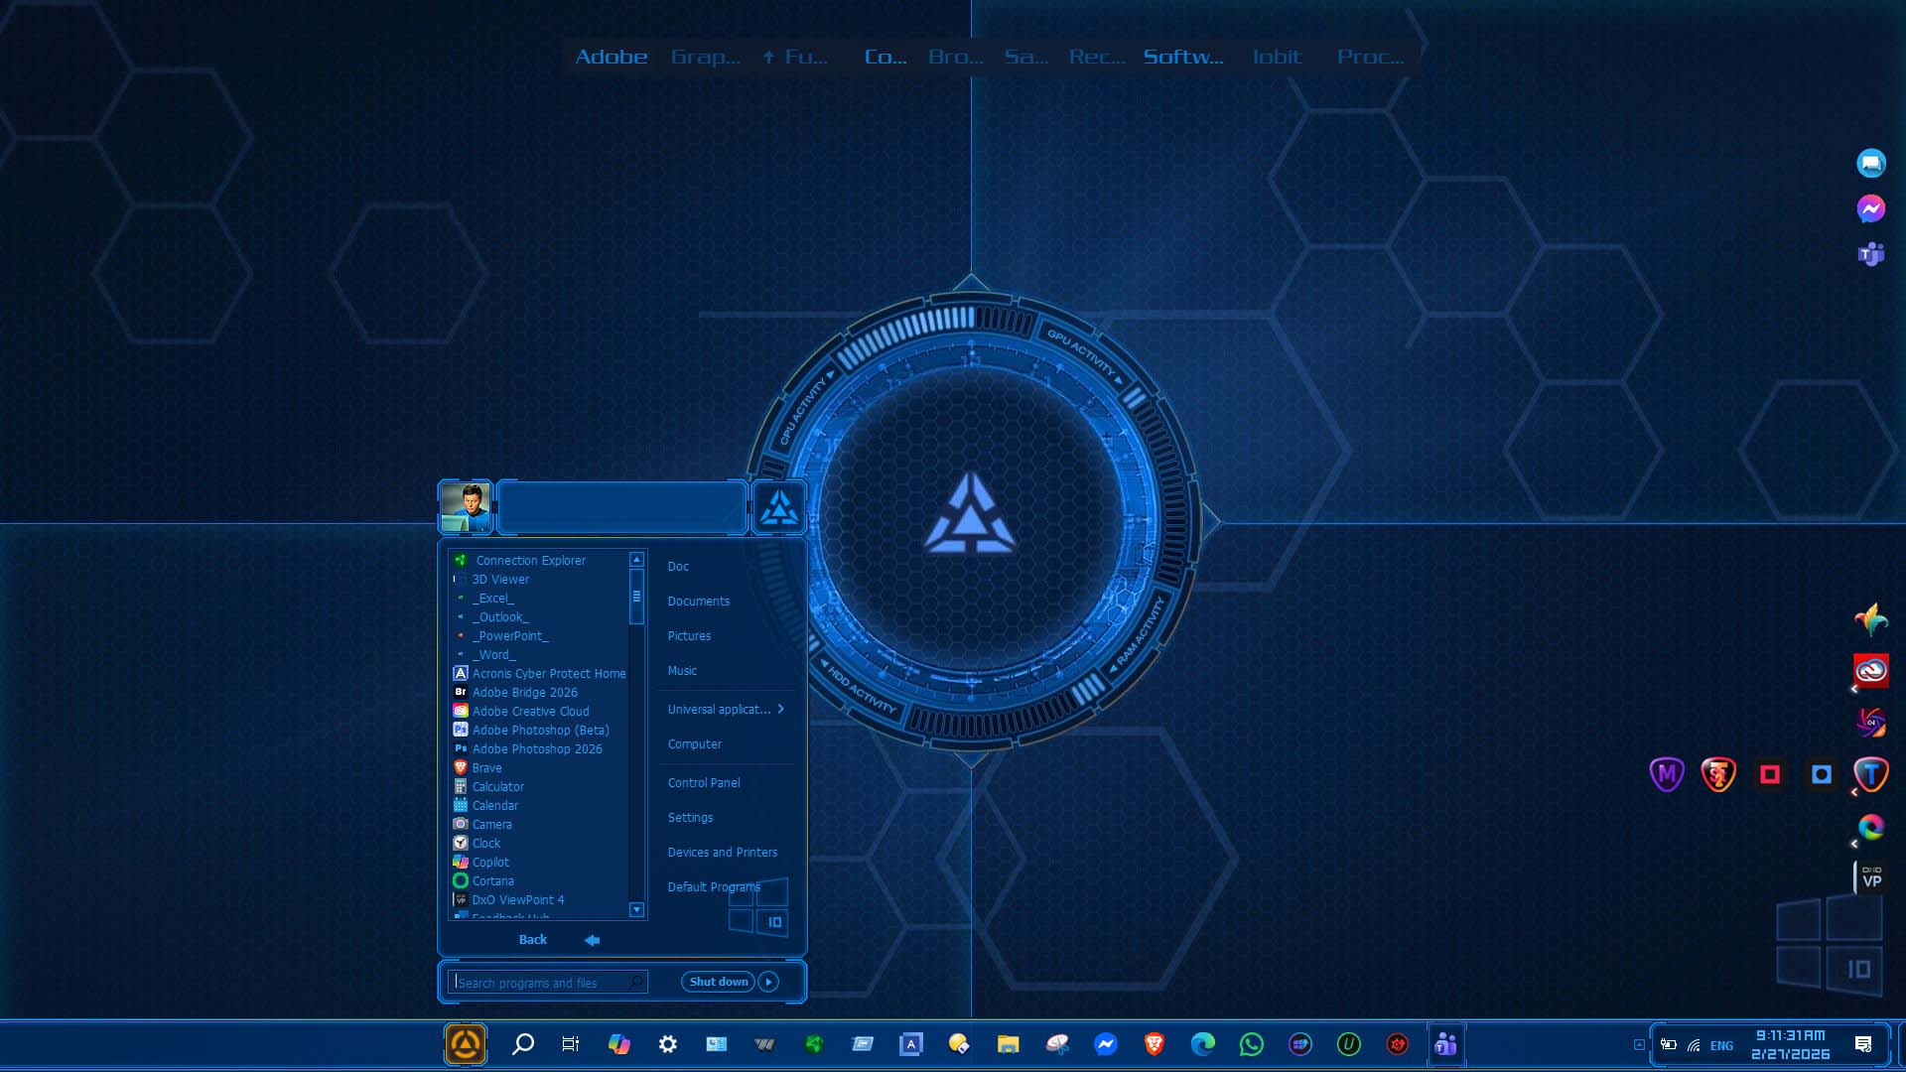This screenshot has width=1906, height=1072.
Task: Launch WhatsApp from the taskbar
Action: pos(1251,1044)
